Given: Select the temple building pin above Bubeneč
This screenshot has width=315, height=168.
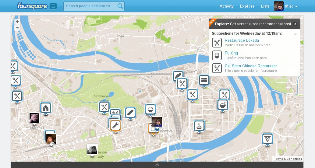Looking at the screenshot, I should tap(46, 108).
